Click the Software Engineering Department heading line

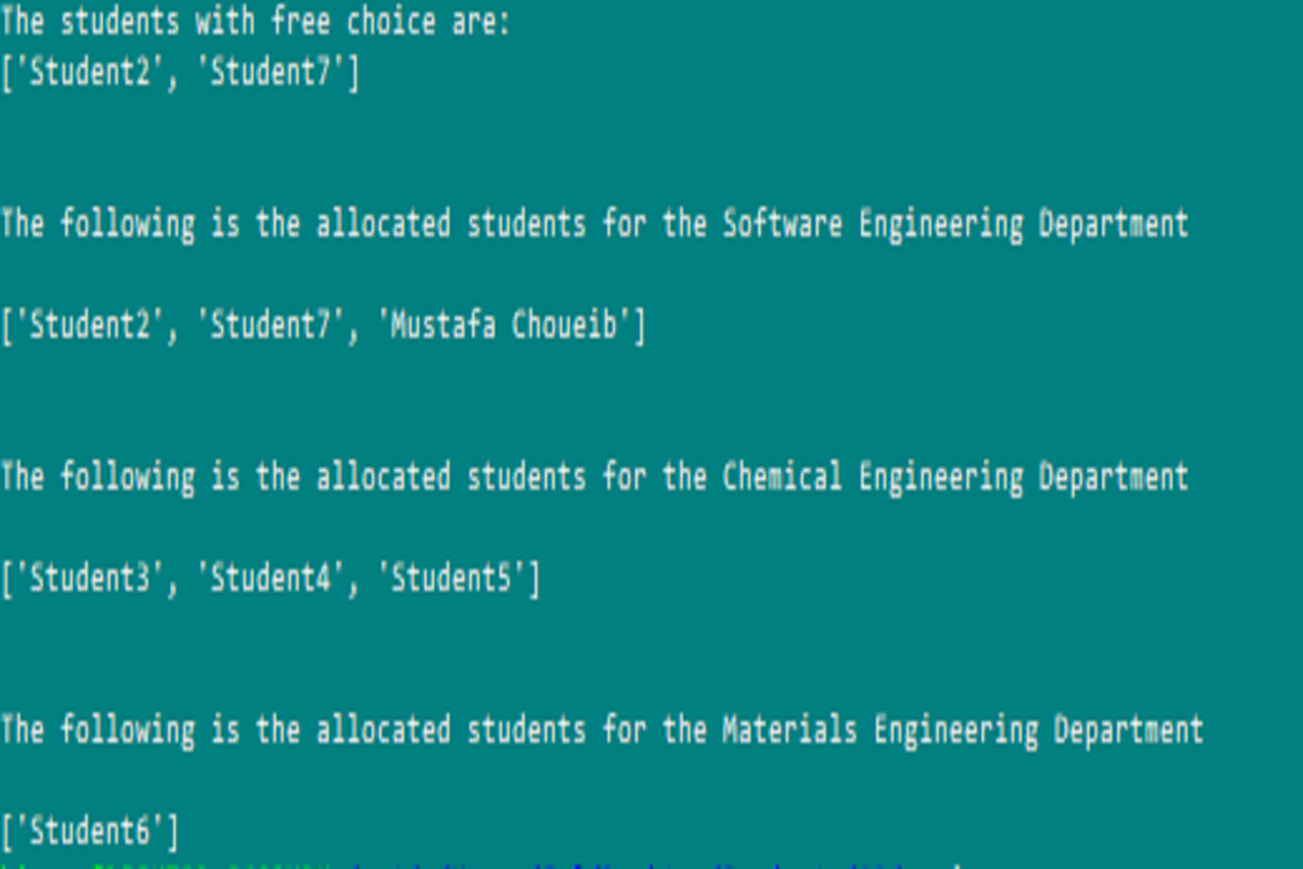[594, 224]
